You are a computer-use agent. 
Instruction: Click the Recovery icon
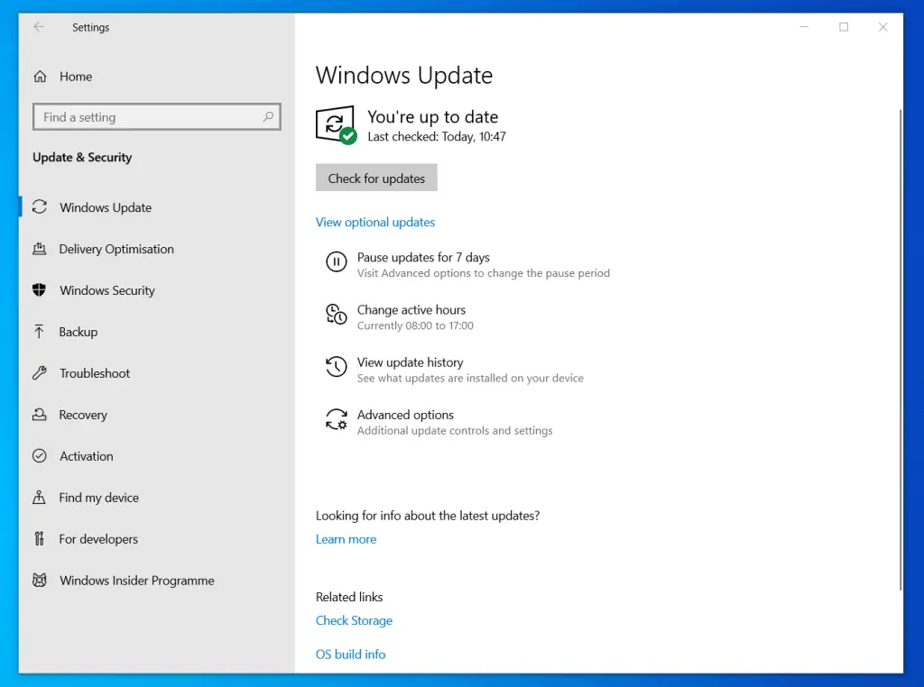(x=40, y=415)
